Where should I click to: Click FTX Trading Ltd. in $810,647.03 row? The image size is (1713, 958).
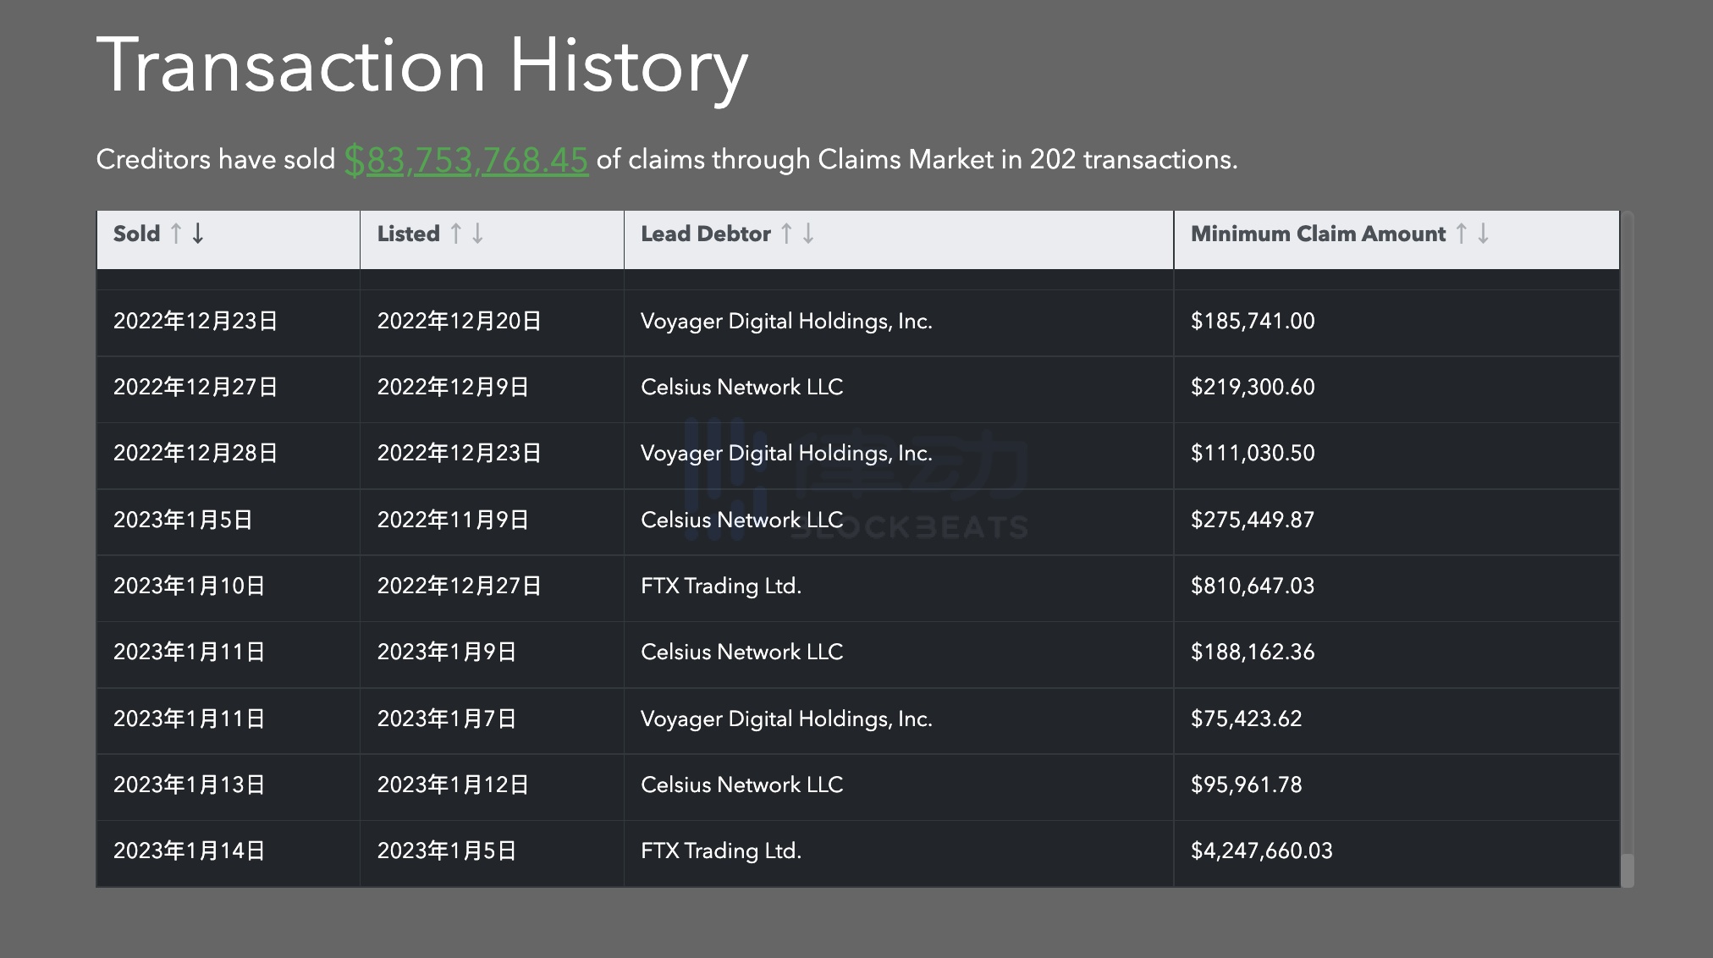click(721, 586)
